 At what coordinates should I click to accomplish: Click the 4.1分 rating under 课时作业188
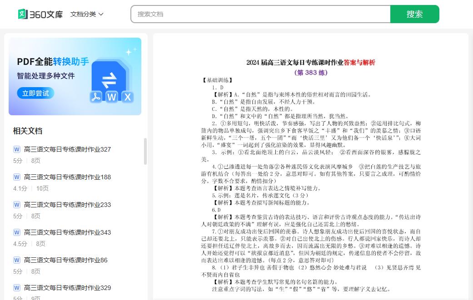20,188
